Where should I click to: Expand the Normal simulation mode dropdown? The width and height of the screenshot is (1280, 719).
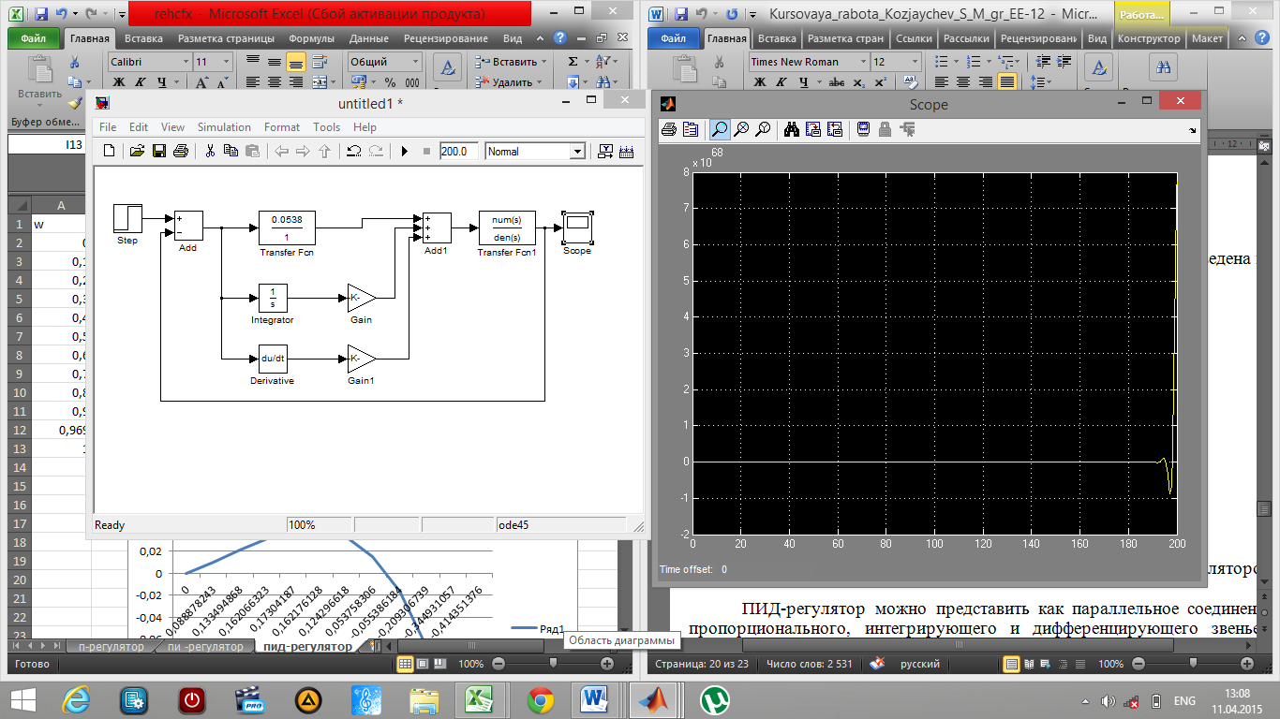[x=577, y=152]
